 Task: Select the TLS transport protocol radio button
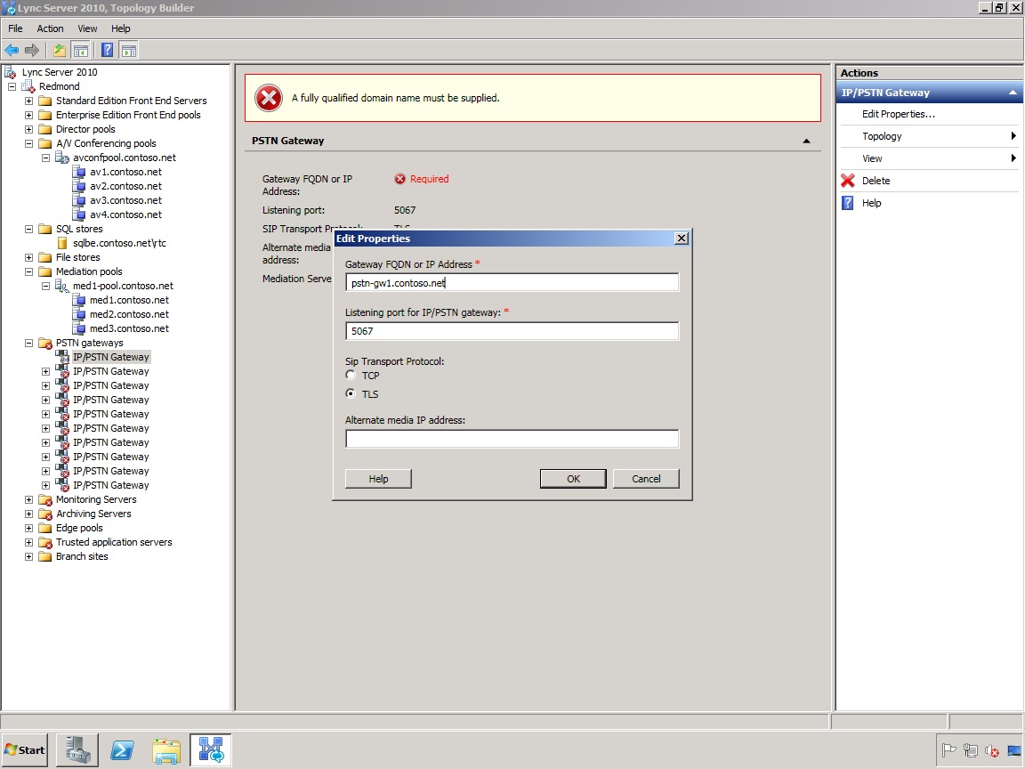(x=351, y=393)
